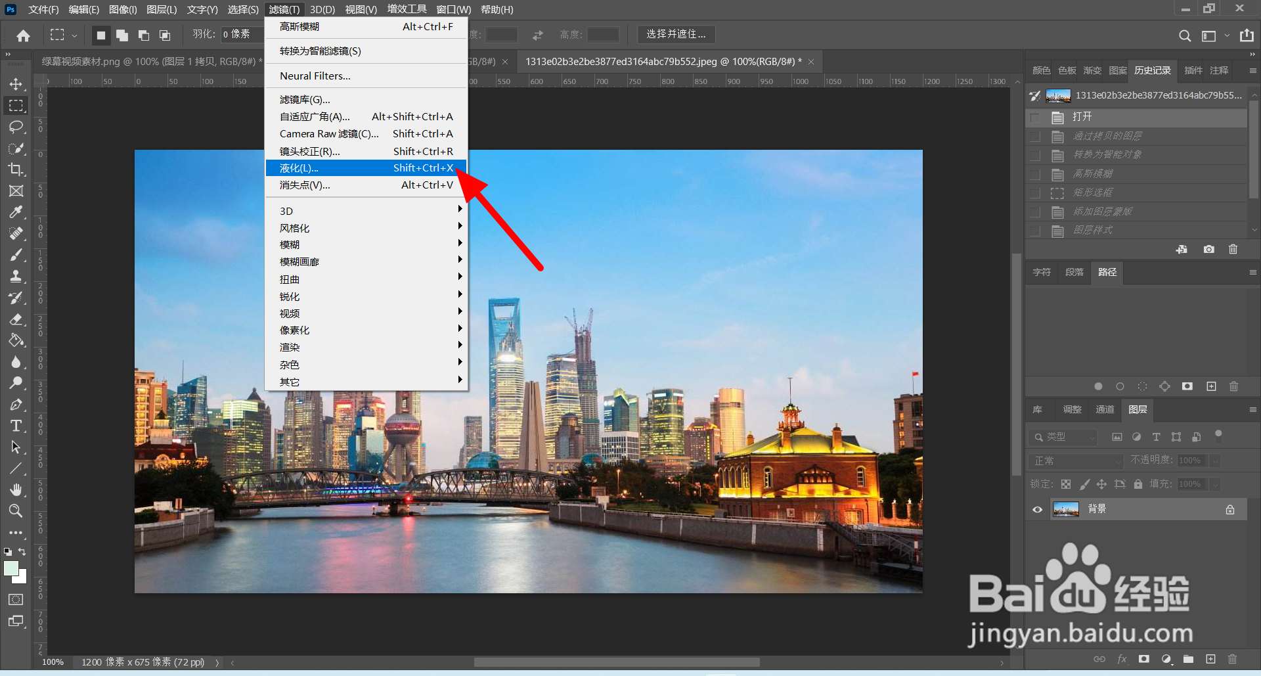Expand the 锐化 filter submenu
This screenshot has width=1261, height=676.
coord(366,296)
